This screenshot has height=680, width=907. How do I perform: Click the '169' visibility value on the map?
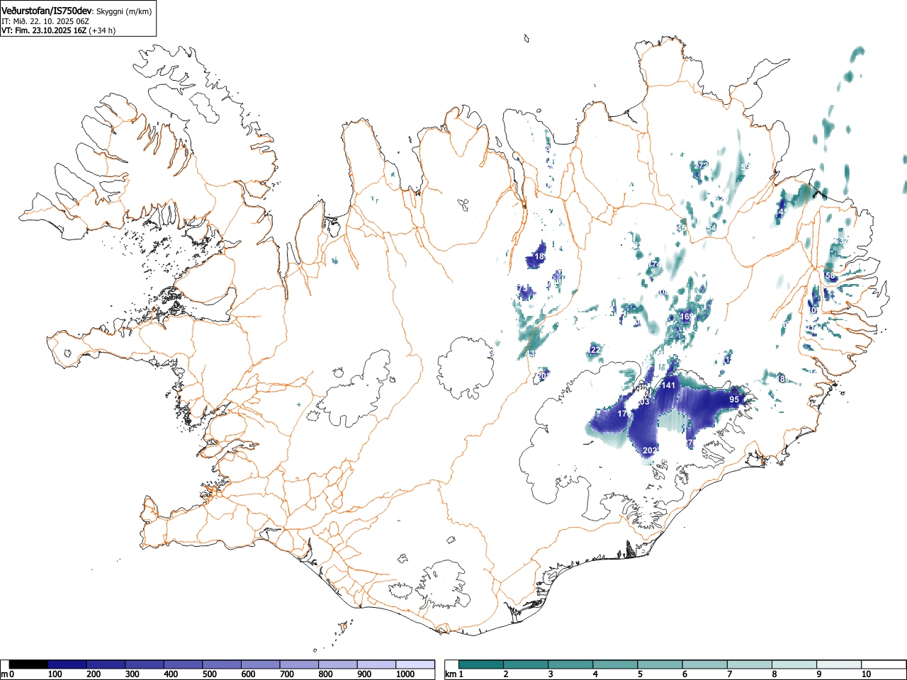pos(687,317)
